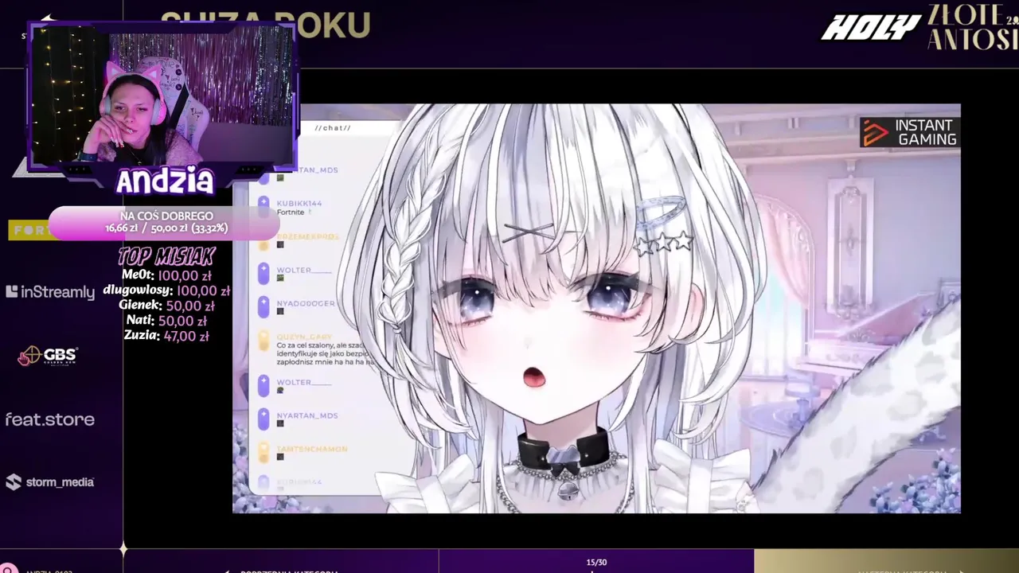Click the TOP MISIAK heading
The image size is (1019, 573).
click(x=166, y=256)
